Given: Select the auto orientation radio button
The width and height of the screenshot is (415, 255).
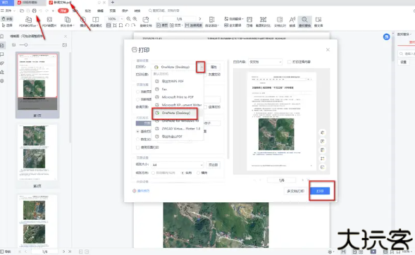Looking at the screenshot, I should click(153, 173).
